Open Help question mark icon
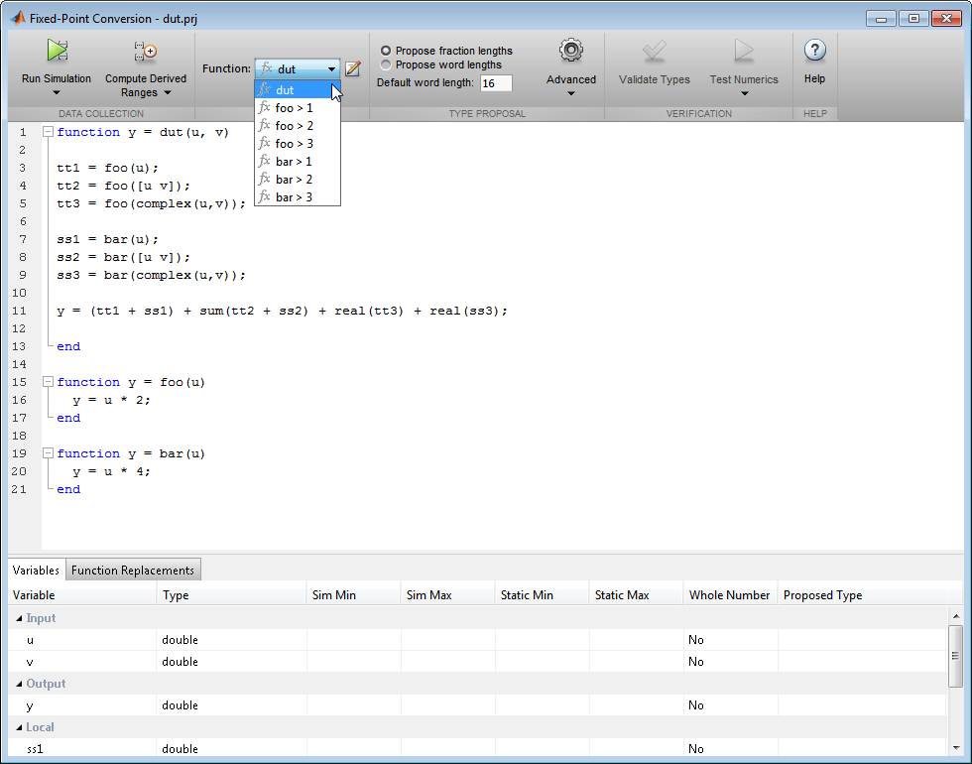The width and height of the screenshot is (972, 764). point(814,51)
